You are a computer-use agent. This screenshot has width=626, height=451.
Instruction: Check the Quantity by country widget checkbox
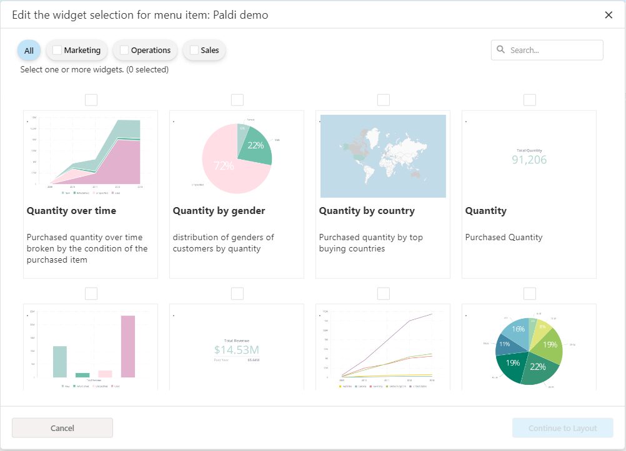click(383, 99)
